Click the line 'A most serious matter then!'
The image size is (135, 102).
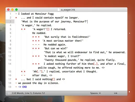[x=63, y=41]
